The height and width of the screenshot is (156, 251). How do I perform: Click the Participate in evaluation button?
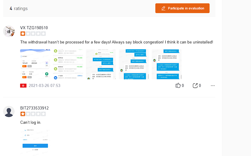click(182, 8)
